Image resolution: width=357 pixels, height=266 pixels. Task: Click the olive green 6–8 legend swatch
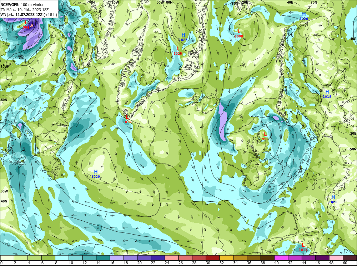click(48, 258)
